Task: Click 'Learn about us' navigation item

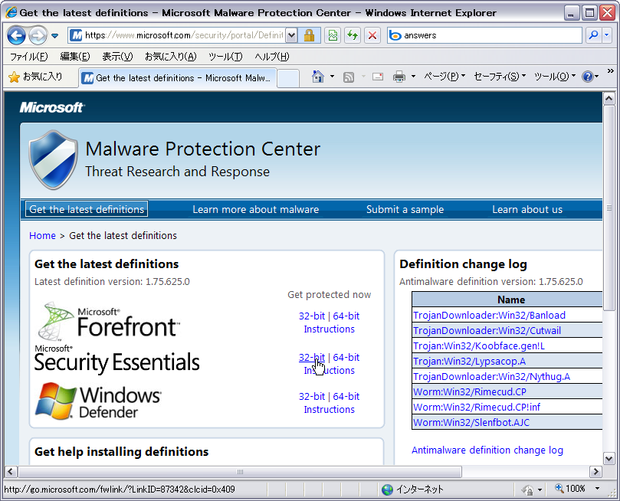Action: click(x=527, y=209)
